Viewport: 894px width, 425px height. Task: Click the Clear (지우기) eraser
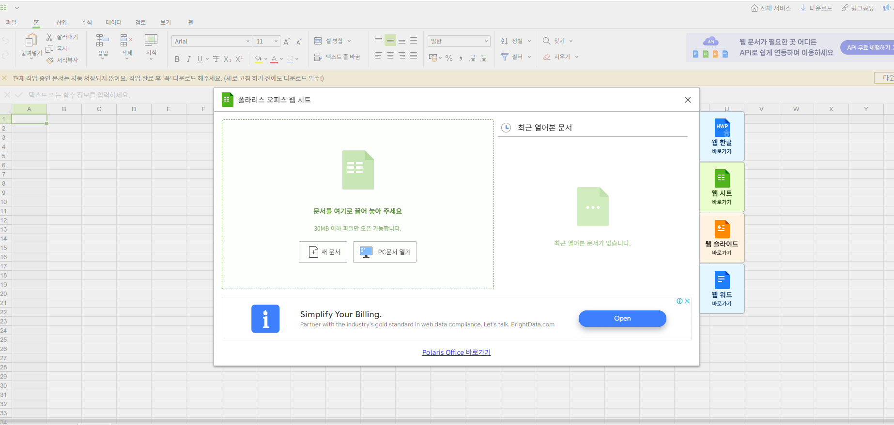tap(546, 57)
